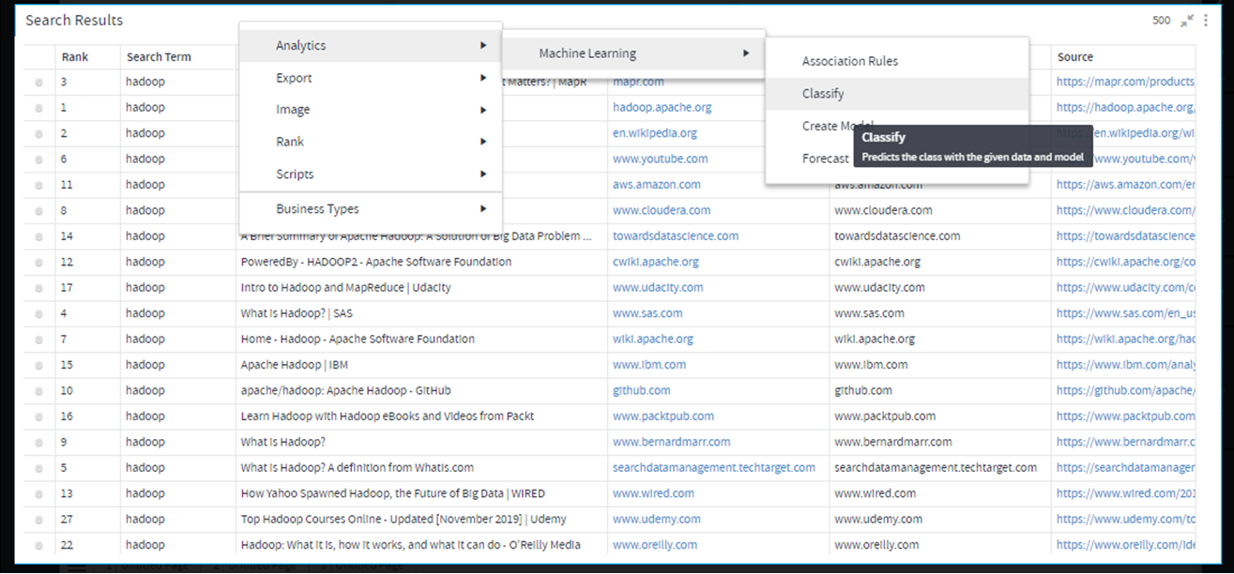Screen dimensions: 1234x574
Task: Open the https://mapr.com/products source link
Action: coord(1125,83)
